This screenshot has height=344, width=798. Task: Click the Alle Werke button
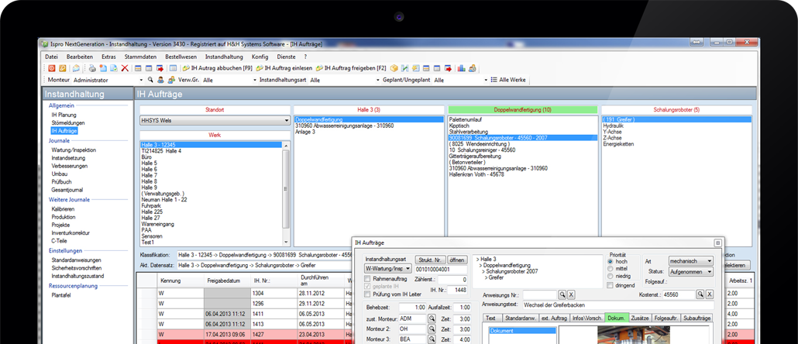[509, 80]
